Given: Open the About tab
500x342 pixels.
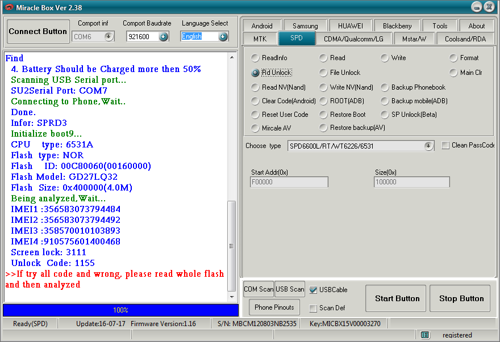Looking at the screenshot, I should pyautogui.click(x=476, y=26).
